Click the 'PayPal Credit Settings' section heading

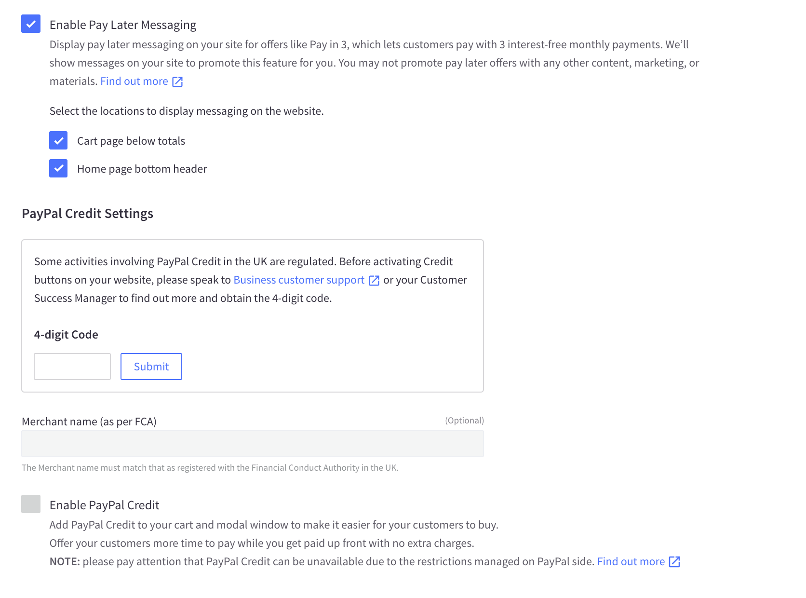click(x=87, y=214)
